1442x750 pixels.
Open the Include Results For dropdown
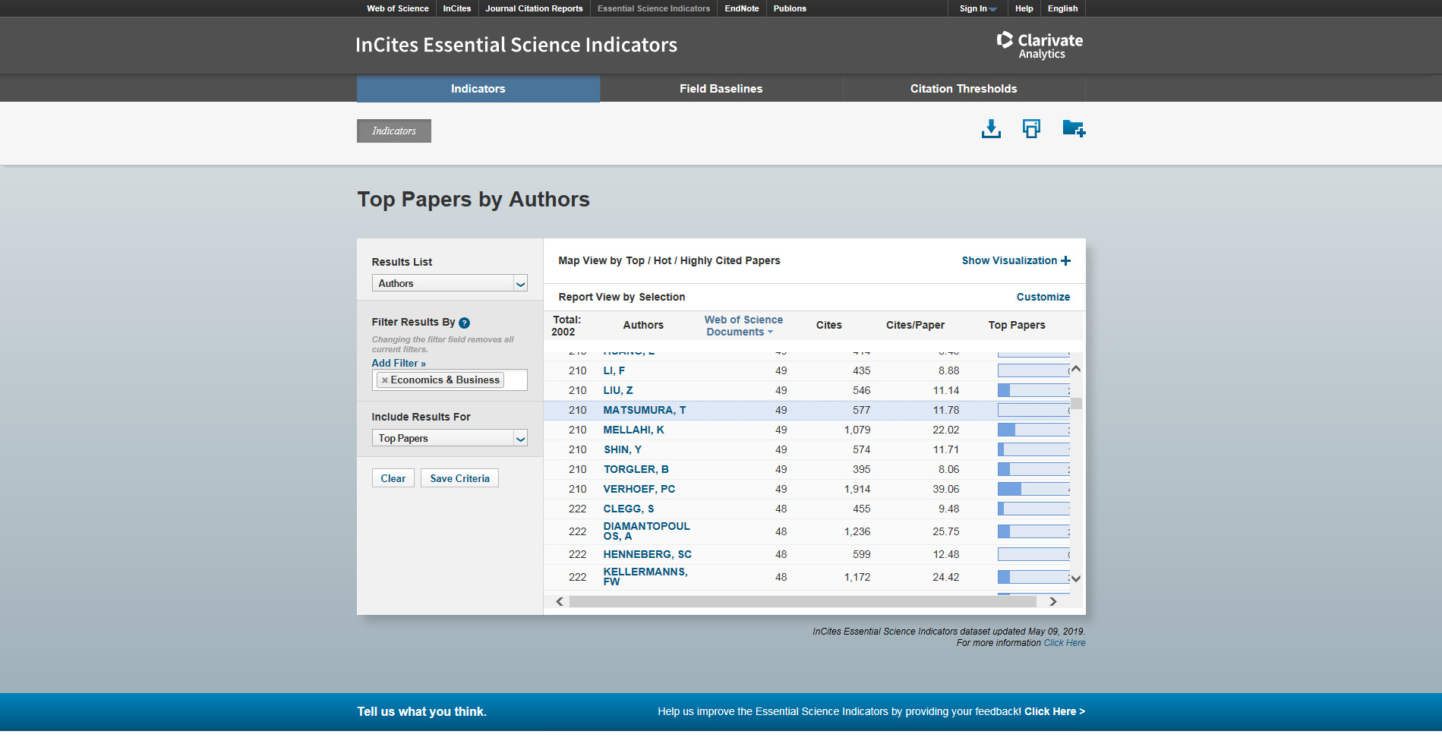(450, 438)
